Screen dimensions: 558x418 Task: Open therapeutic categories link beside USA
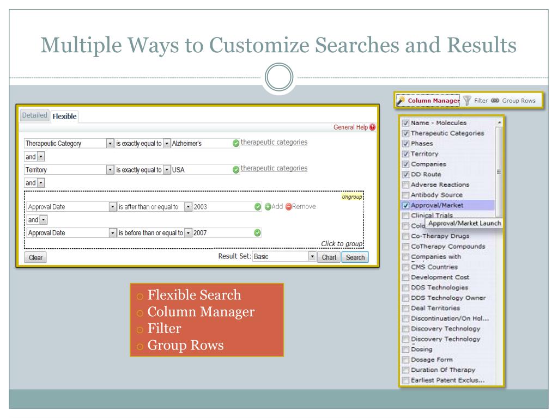coord(274,168)
